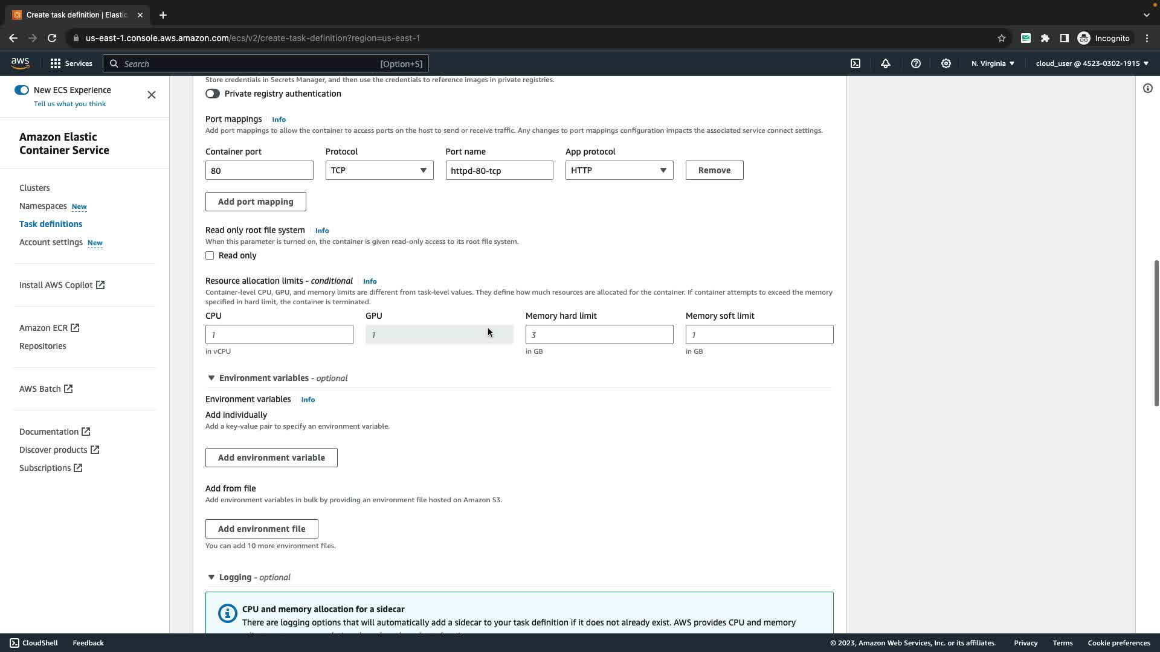Open the App protocol HTTP dropdown
Image resolution: width=1160 pixels, height=652 pixels.
point(619,170)
